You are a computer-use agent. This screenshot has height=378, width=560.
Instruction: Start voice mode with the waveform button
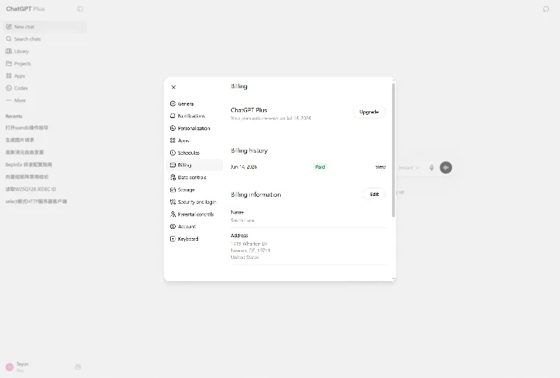446,167
